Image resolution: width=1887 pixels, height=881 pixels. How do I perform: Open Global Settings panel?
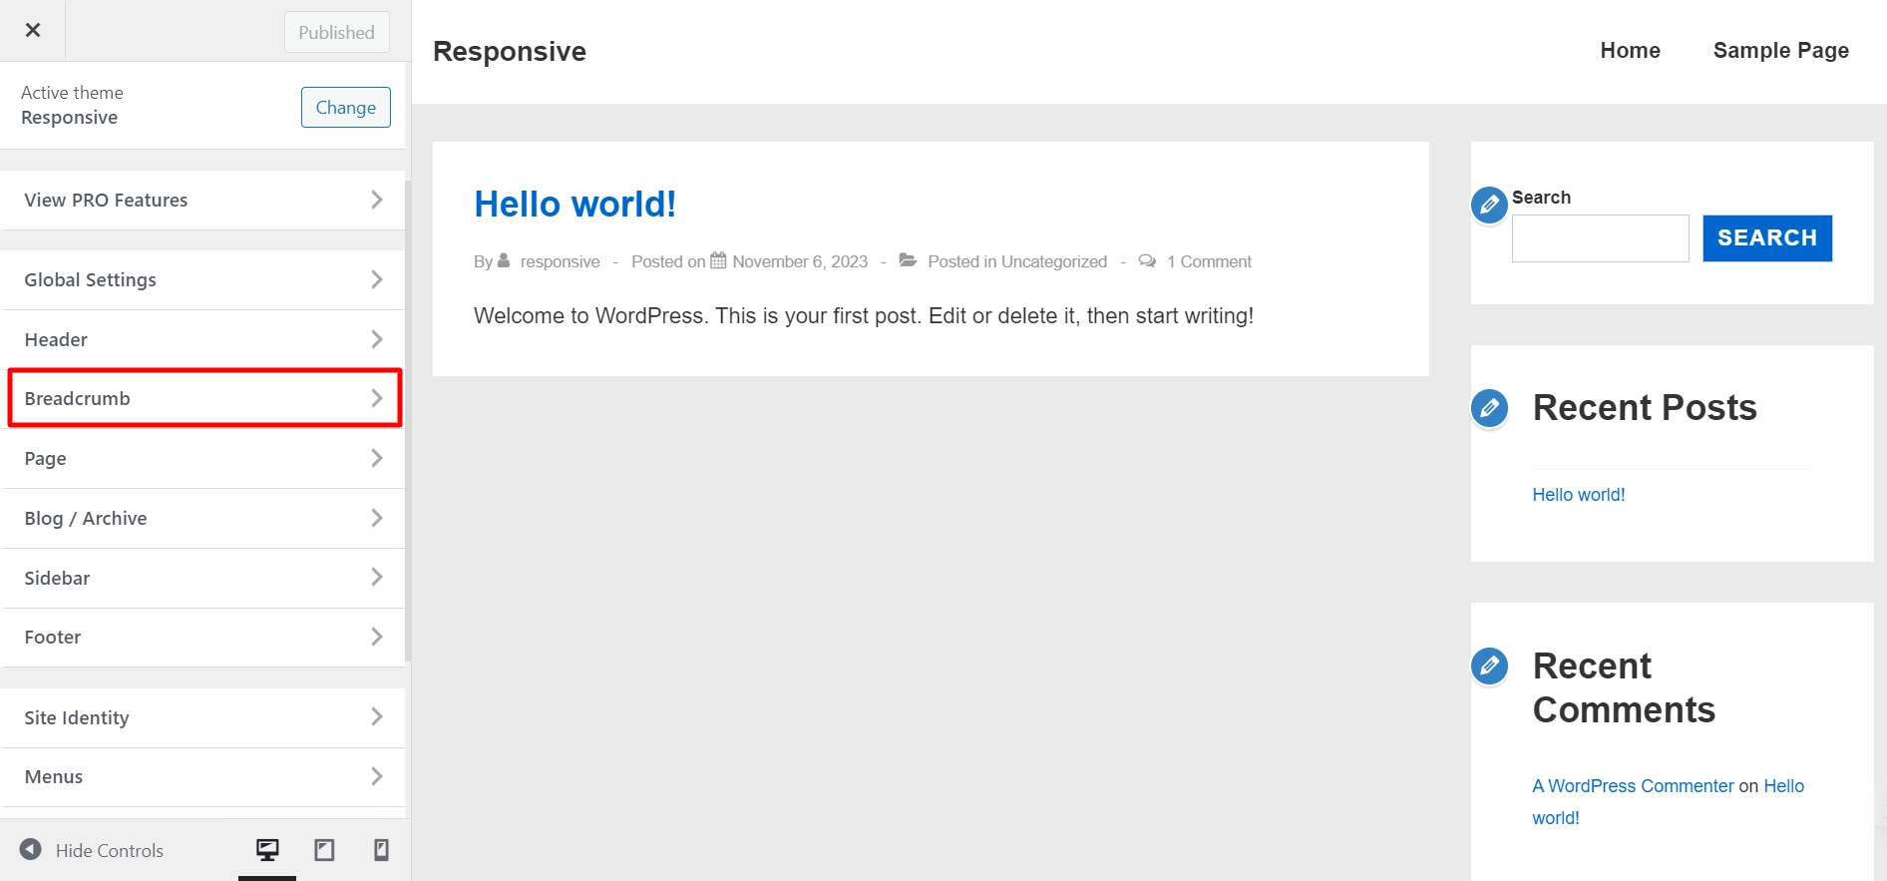(202, 279)
